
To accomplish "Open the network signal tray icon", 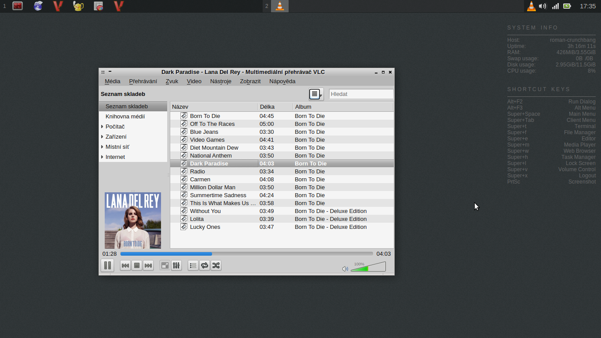I will pos(555,6).
